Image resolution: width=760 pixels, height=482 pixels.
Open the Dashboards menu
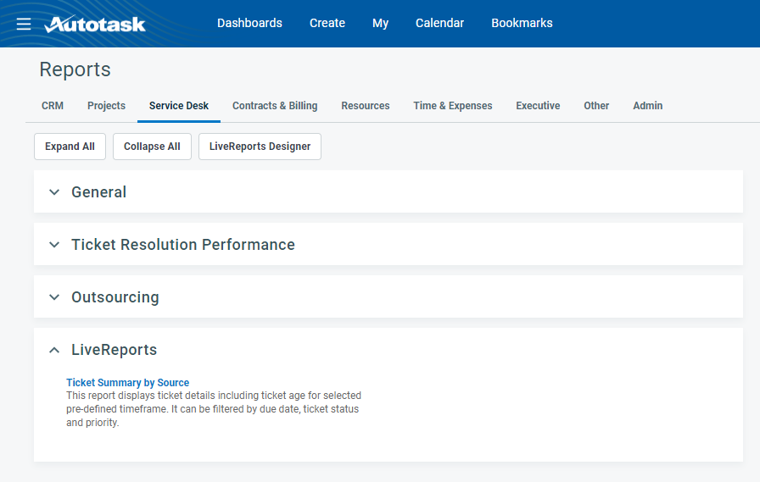click(249, 23)
